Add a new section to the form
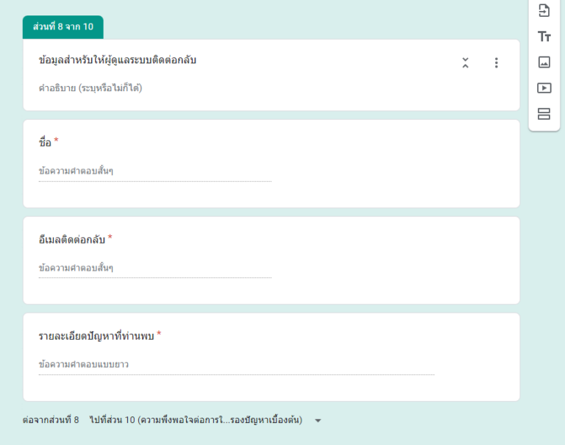 coord(544,114)
